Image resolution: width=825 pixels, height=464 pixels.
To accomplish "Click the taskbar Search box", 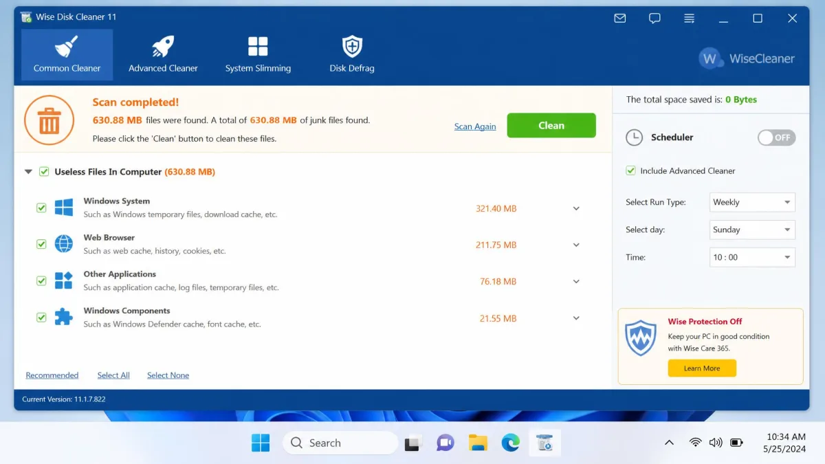I will coord(340,443).
